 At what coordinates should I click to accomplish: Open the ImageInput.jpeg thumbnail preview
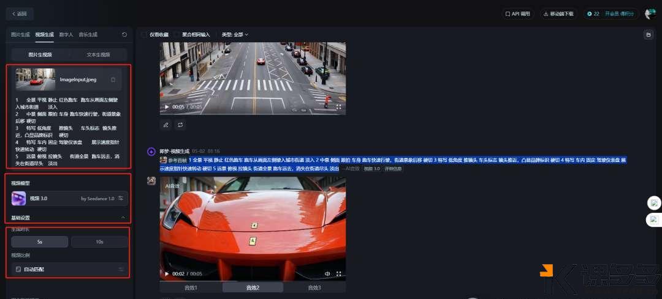(36, 79)
